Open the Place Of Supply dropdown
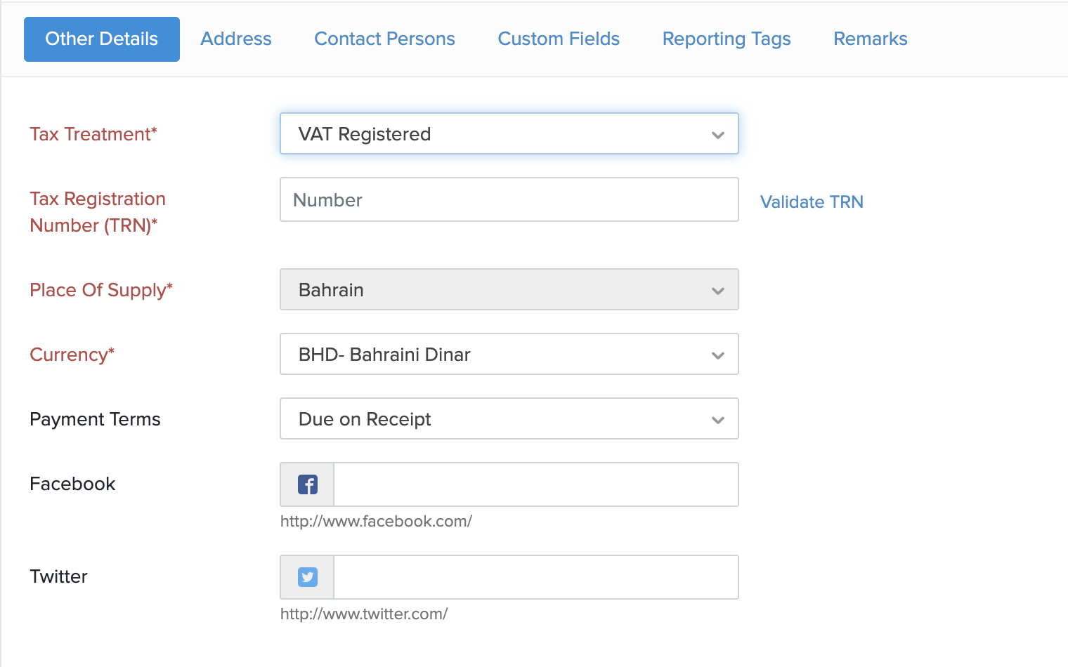The height and width of the screenshot is (667, 1068). point(508,289)
